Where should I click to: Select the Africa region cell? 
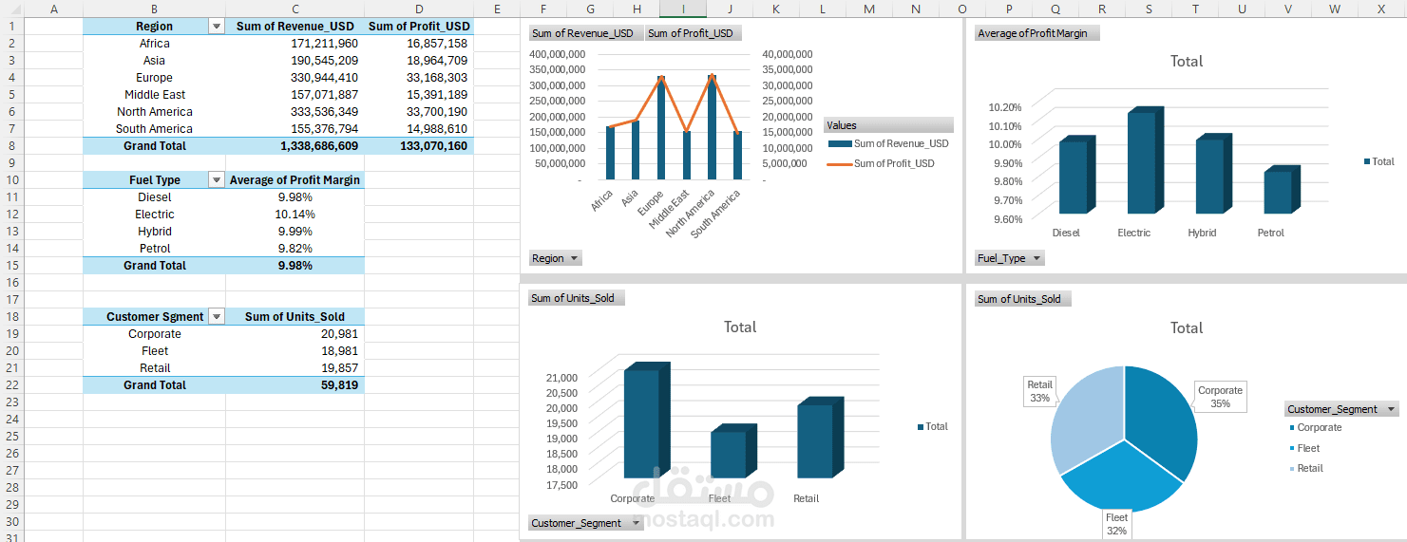(154, 44)
